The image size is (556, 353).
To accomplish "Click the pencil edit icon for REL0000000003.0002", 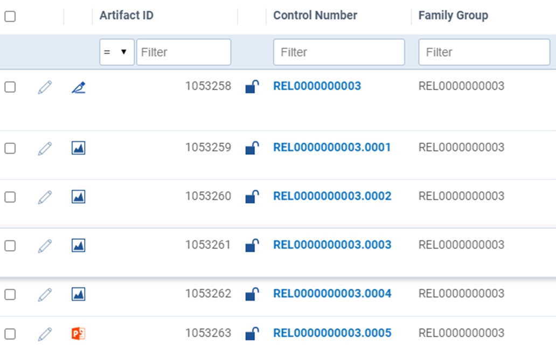I will pyautogui.click(x=45, y=197).
